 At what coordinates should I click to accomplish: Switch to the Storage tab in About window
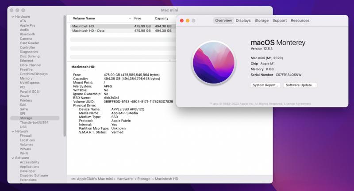pos(262,20)
